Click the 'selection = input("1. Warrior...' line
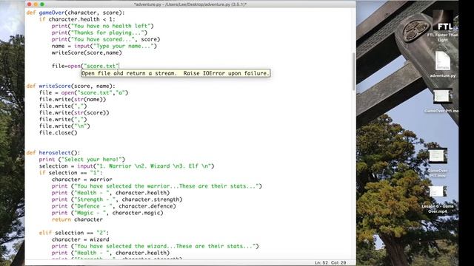 pos(127,166)
